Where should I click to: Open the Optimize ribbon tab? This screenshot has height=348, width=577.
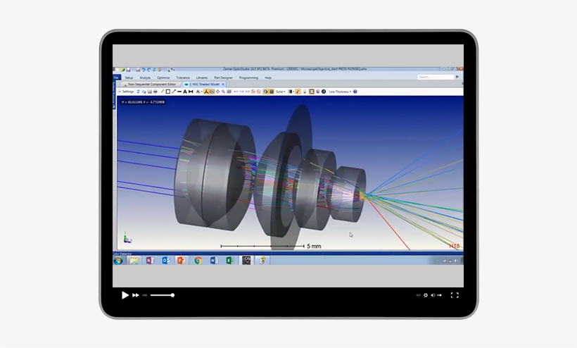(163, 77)
